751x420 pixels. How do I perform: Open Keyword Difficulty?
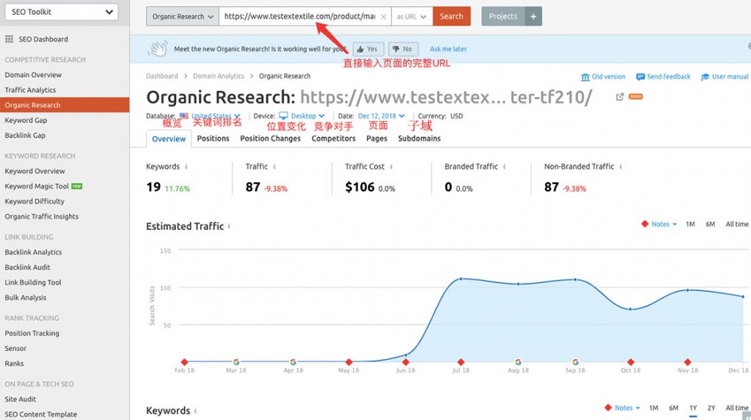(34, 201)
